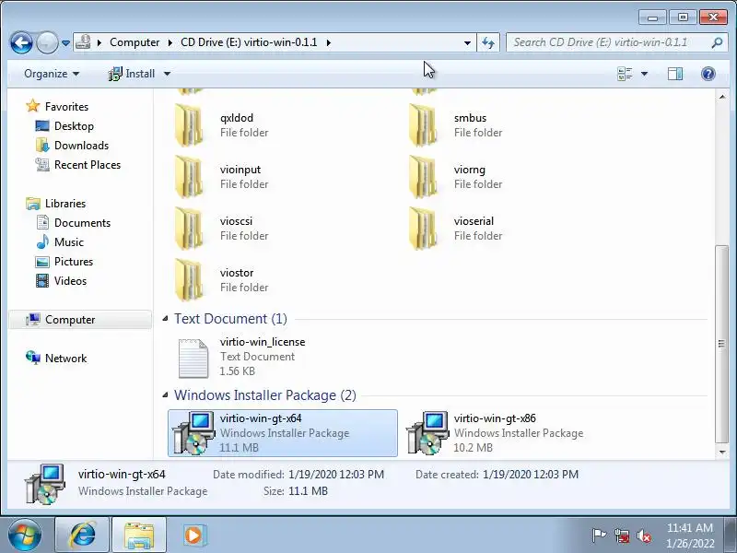Click the vertical scrollbar thumb
The image size is (737, 553).
(722, 344)
